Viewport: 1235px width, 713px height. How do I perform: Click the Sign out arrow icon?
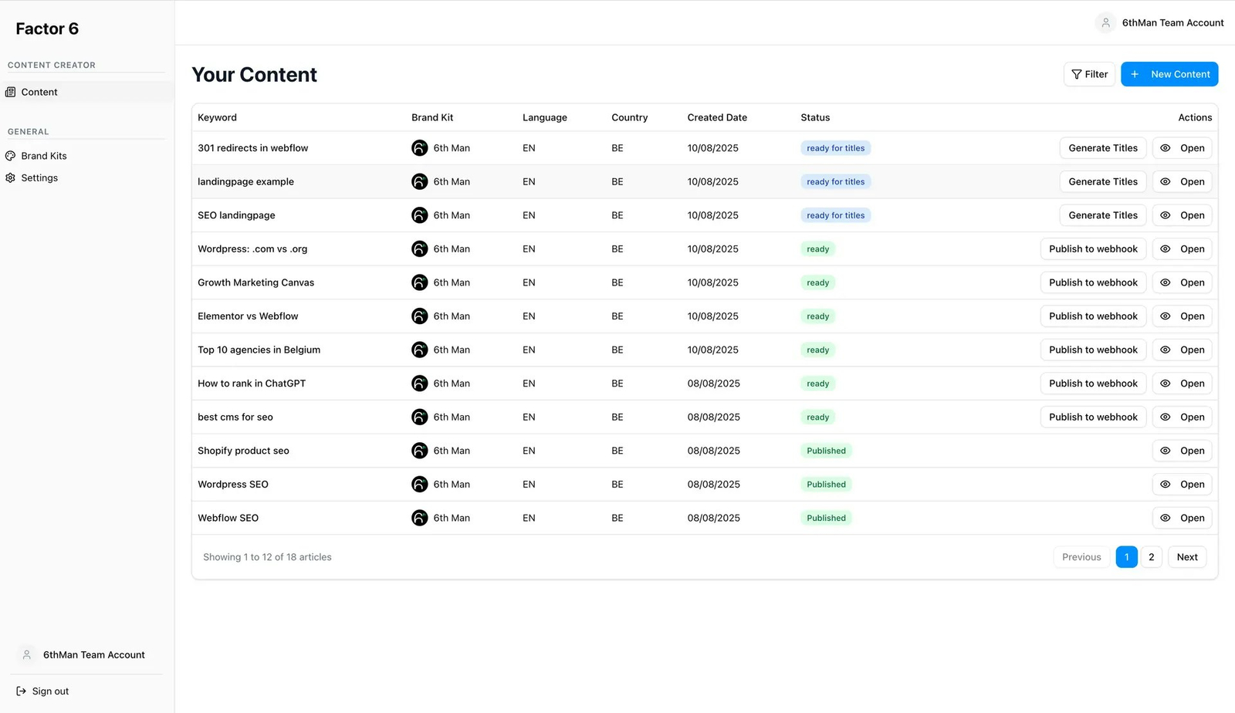[x=22, y=691]
